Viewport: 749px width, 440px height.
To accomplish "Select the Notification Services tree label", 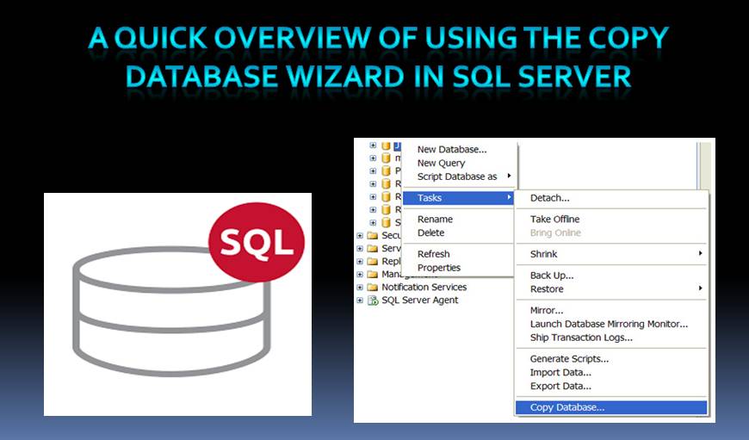I will point(424,287).
